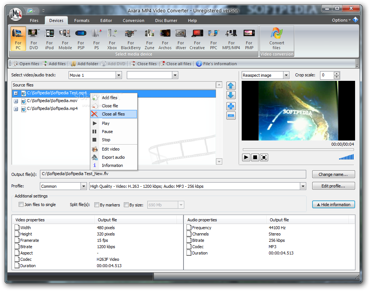Play the preview video
This screenshot has height=291, width=370.
pyautogui.click(x=246, y=157)
